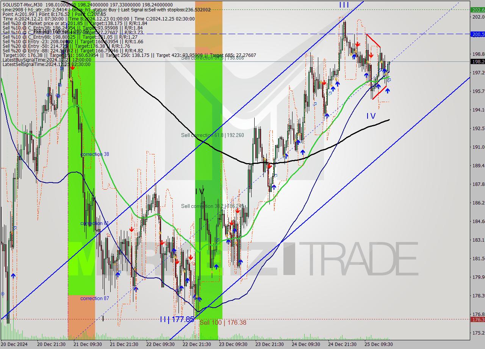Click the 202.0 price axis label

[478, 17]
